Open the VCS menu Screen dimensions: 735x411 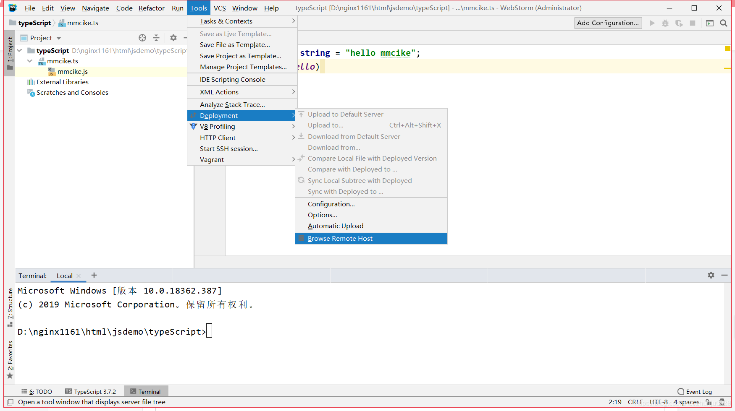tap(220, 8)
